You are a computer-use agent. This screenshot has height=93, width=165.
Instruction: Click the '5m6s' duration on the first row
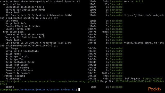pyautogui.click(x=106, y=2)
